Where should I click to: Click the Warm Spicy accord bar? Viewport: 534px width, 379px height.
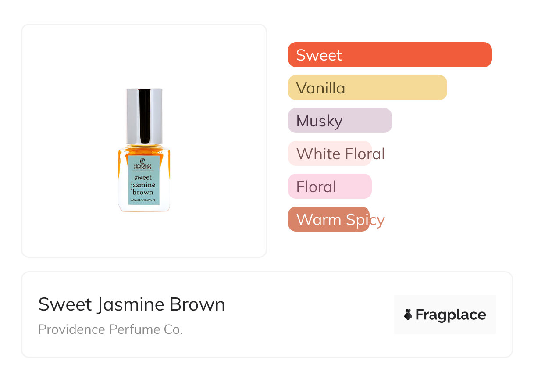pyautogui.click(x=329, y=219)
